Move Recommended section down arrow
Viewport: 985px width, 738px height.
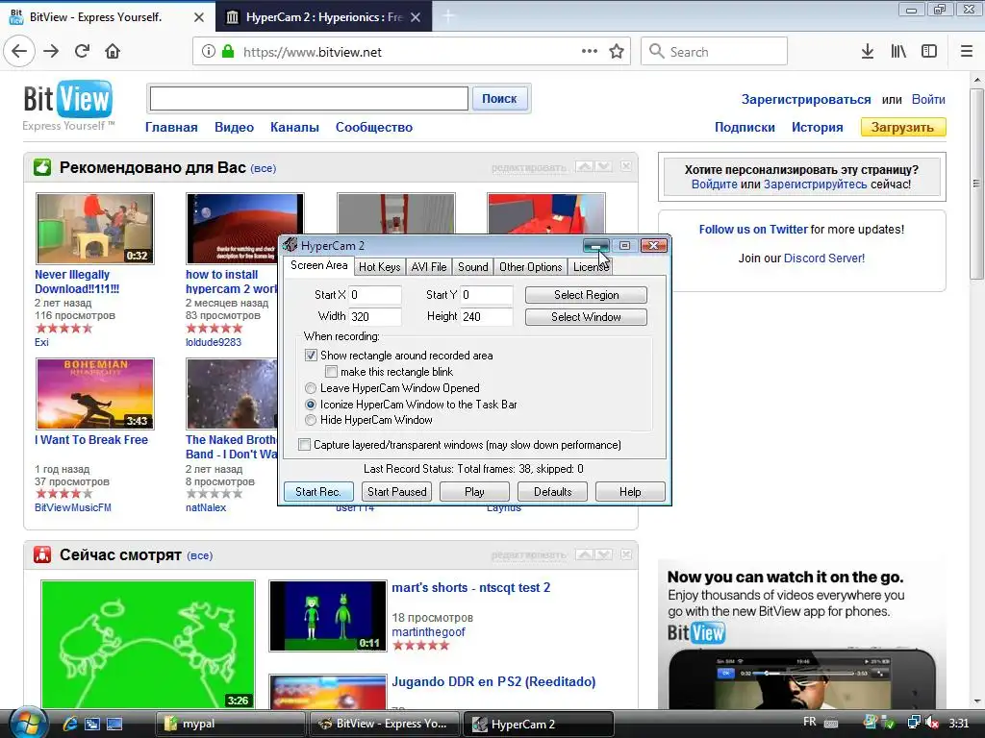(x=603, y=166)
